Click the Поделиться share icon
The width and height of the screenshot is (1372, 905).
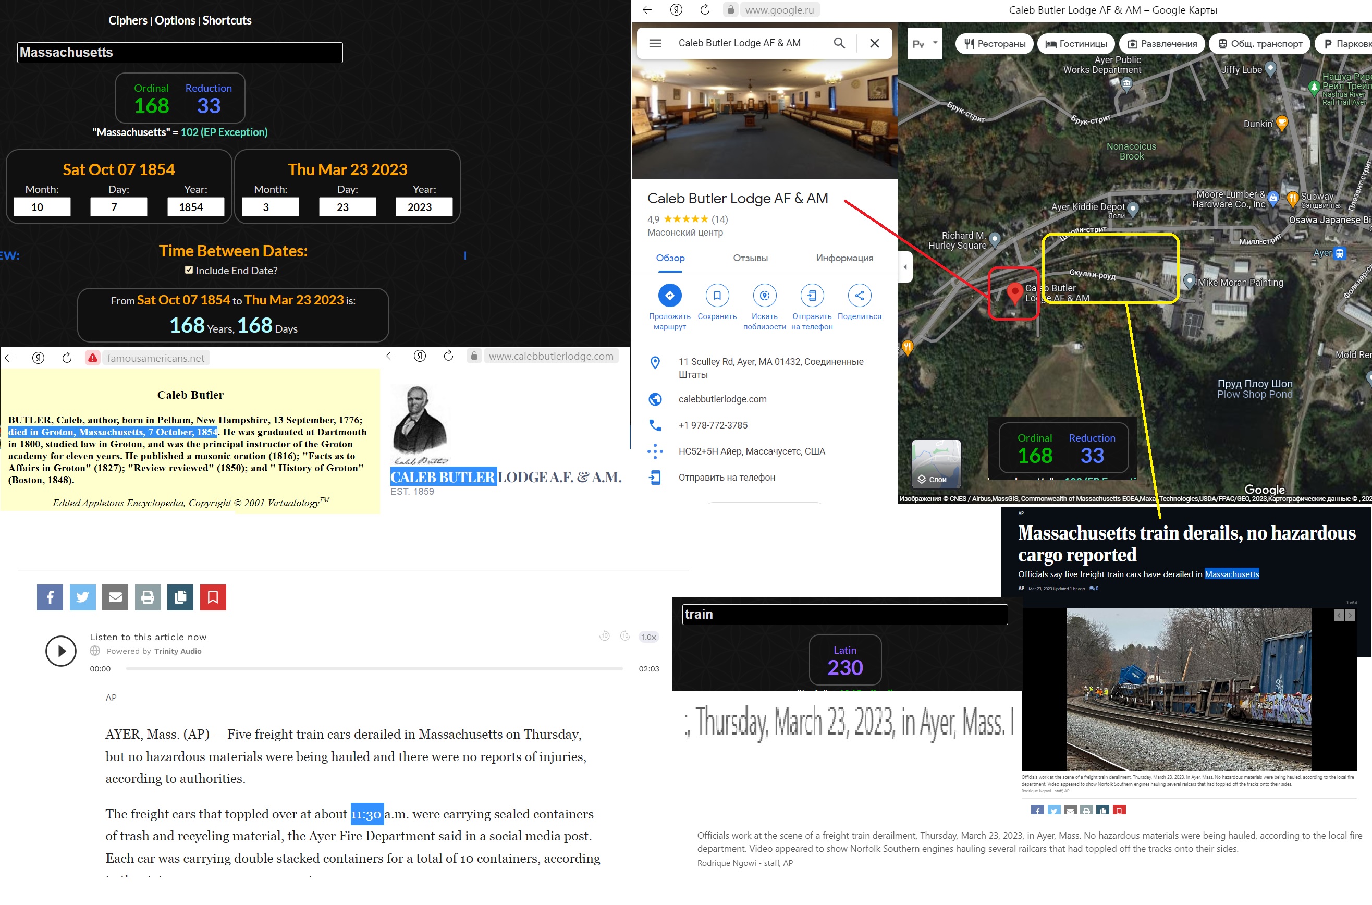pyautogui.click(x=859, y=296)
